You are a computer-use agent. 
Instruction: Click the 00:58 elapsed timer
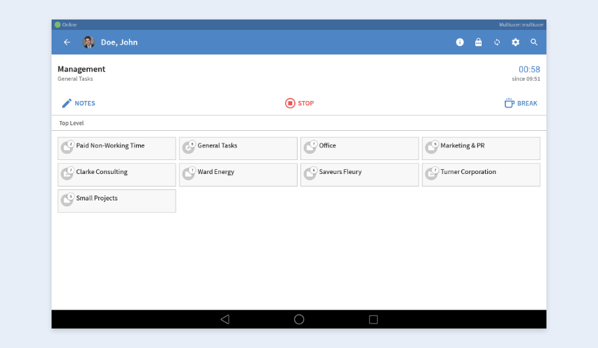tap(529, 70)
